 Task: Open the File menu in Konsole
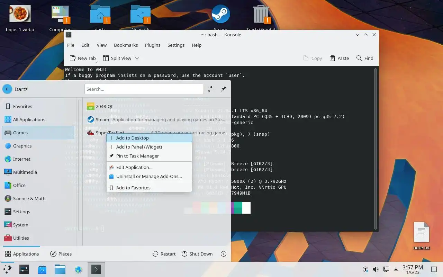(x=71, y=45)
